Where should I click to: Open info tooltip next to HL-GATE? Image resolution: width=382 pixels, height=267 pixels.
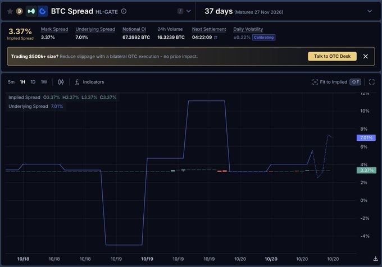coord(124,11)
